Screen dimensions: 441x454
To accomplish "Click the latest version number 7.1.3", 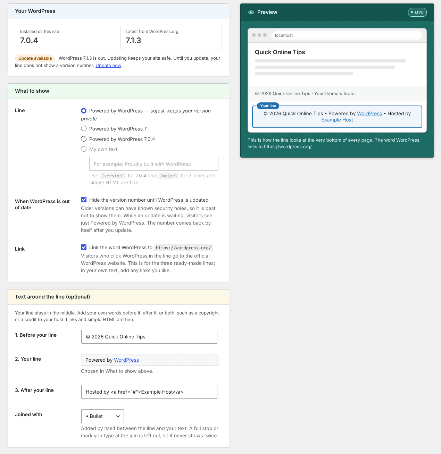I will coord(133,40).
